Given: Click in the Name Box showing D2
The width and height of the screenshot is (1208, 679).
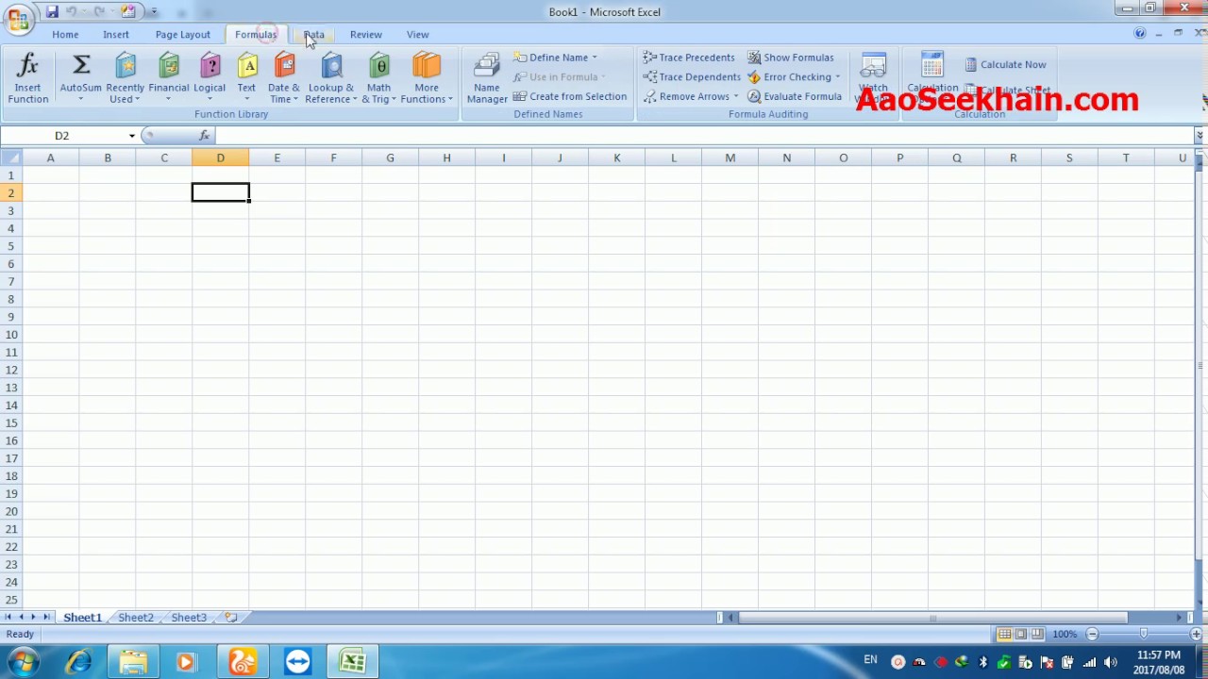Looking at the screenshot, I should [62, 136].
